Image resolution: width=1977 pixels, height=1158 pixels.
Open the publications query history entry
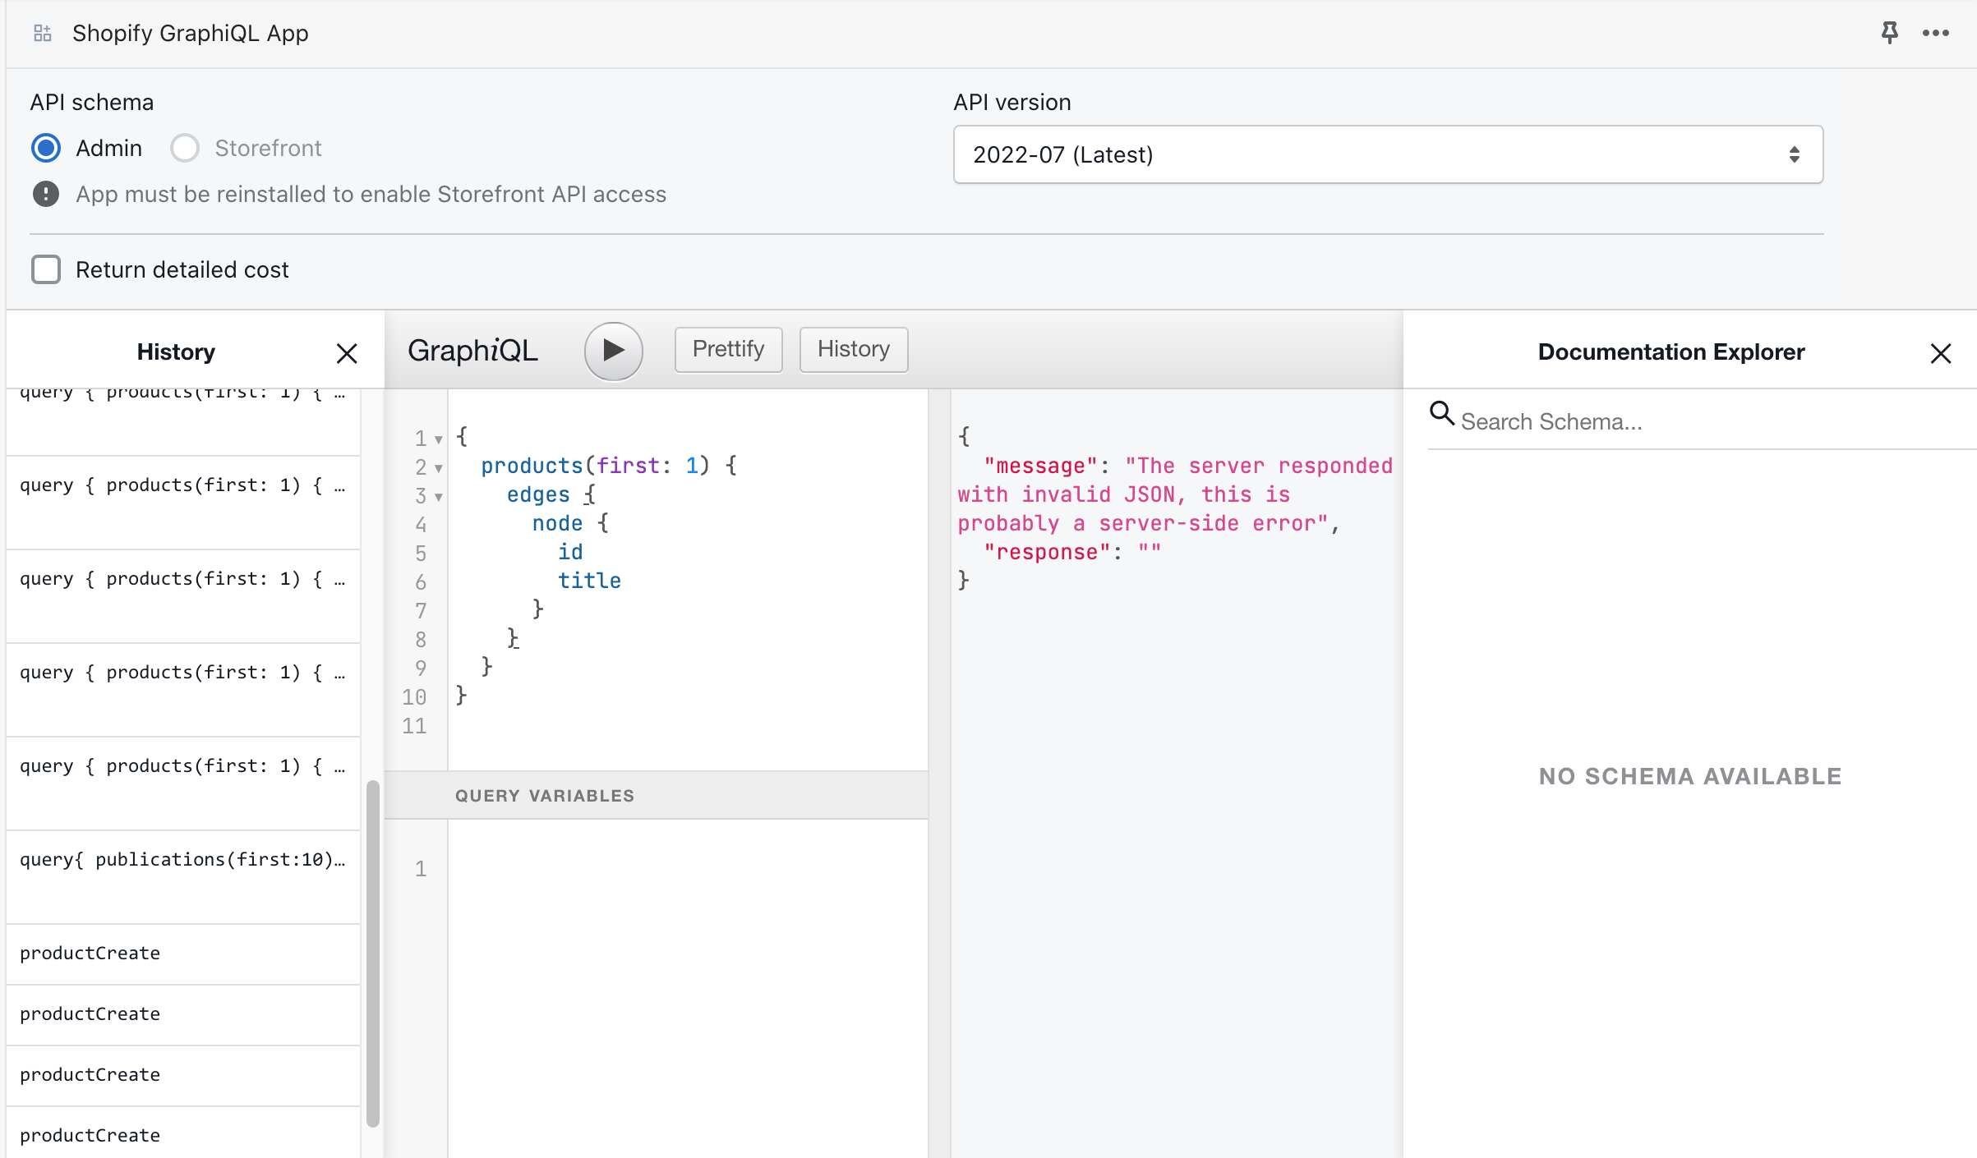pyautogui.click(x=182, y=860)
